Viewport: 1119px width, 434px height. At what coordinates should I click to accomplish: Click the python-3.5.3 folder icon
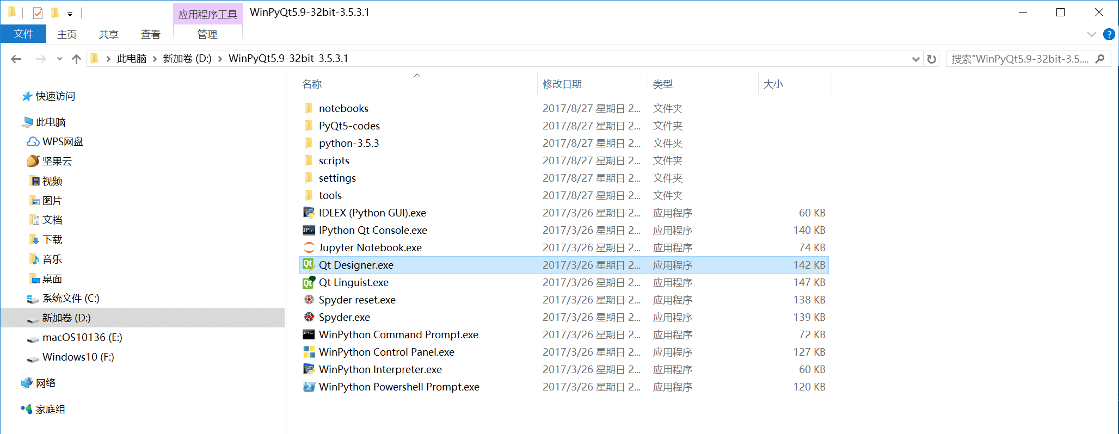[309, 143]
